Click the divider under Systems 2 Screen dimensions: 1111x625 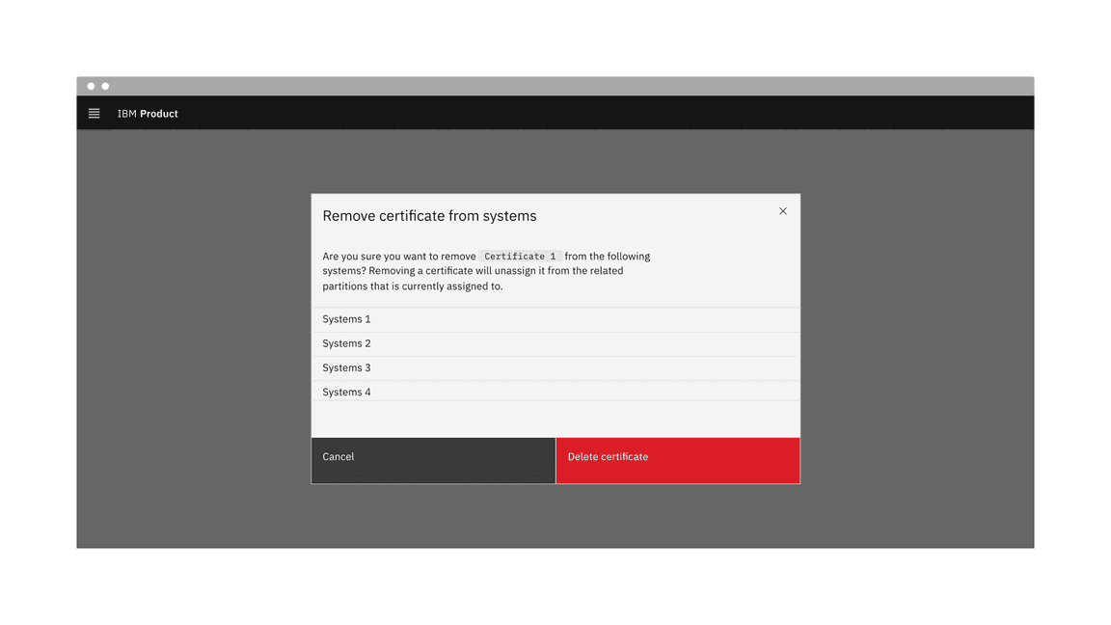[x=555, y=355]
